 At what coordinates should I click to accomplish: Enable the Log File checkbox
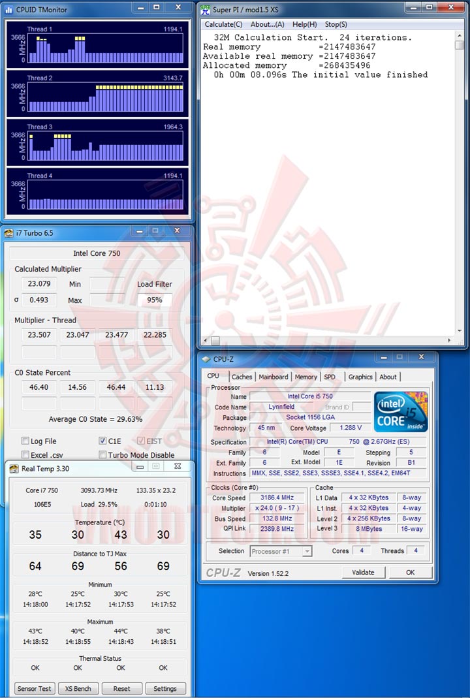pos(25,441)
